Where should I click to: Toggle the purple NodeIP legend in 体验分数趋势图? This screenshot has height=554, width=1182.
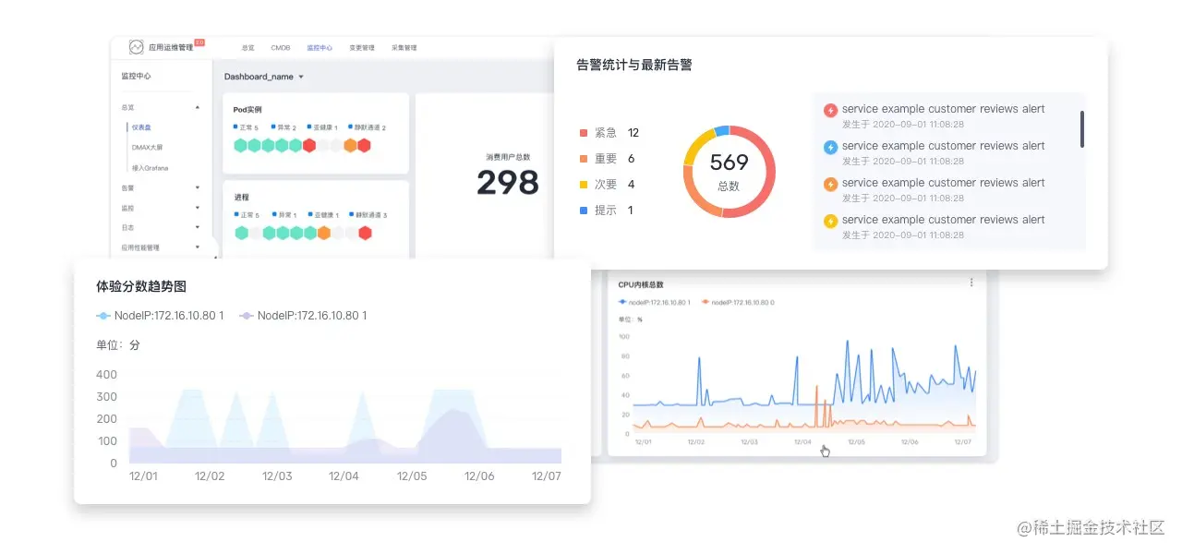click(303, 316)
